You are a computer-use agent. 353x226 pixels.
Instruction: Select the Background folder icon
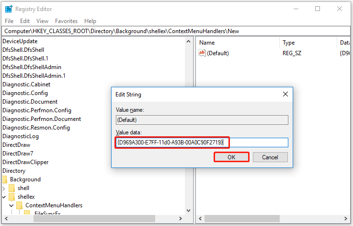click(x=4, y=179)
